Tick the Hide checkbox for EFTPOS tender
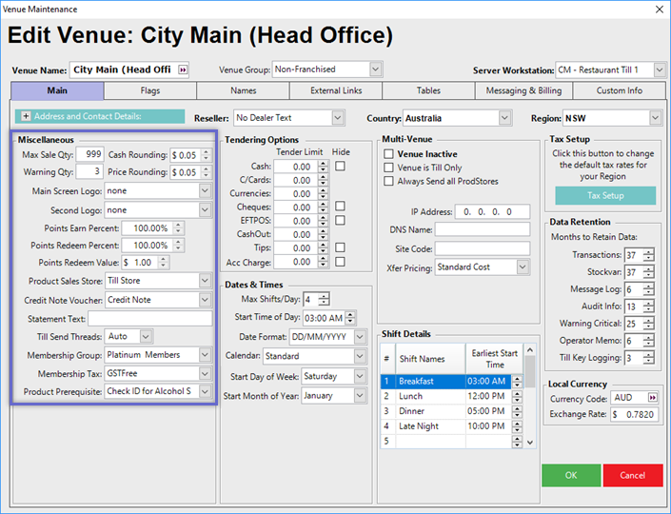This screenshot has width=671, height=514. pos(340,221)
